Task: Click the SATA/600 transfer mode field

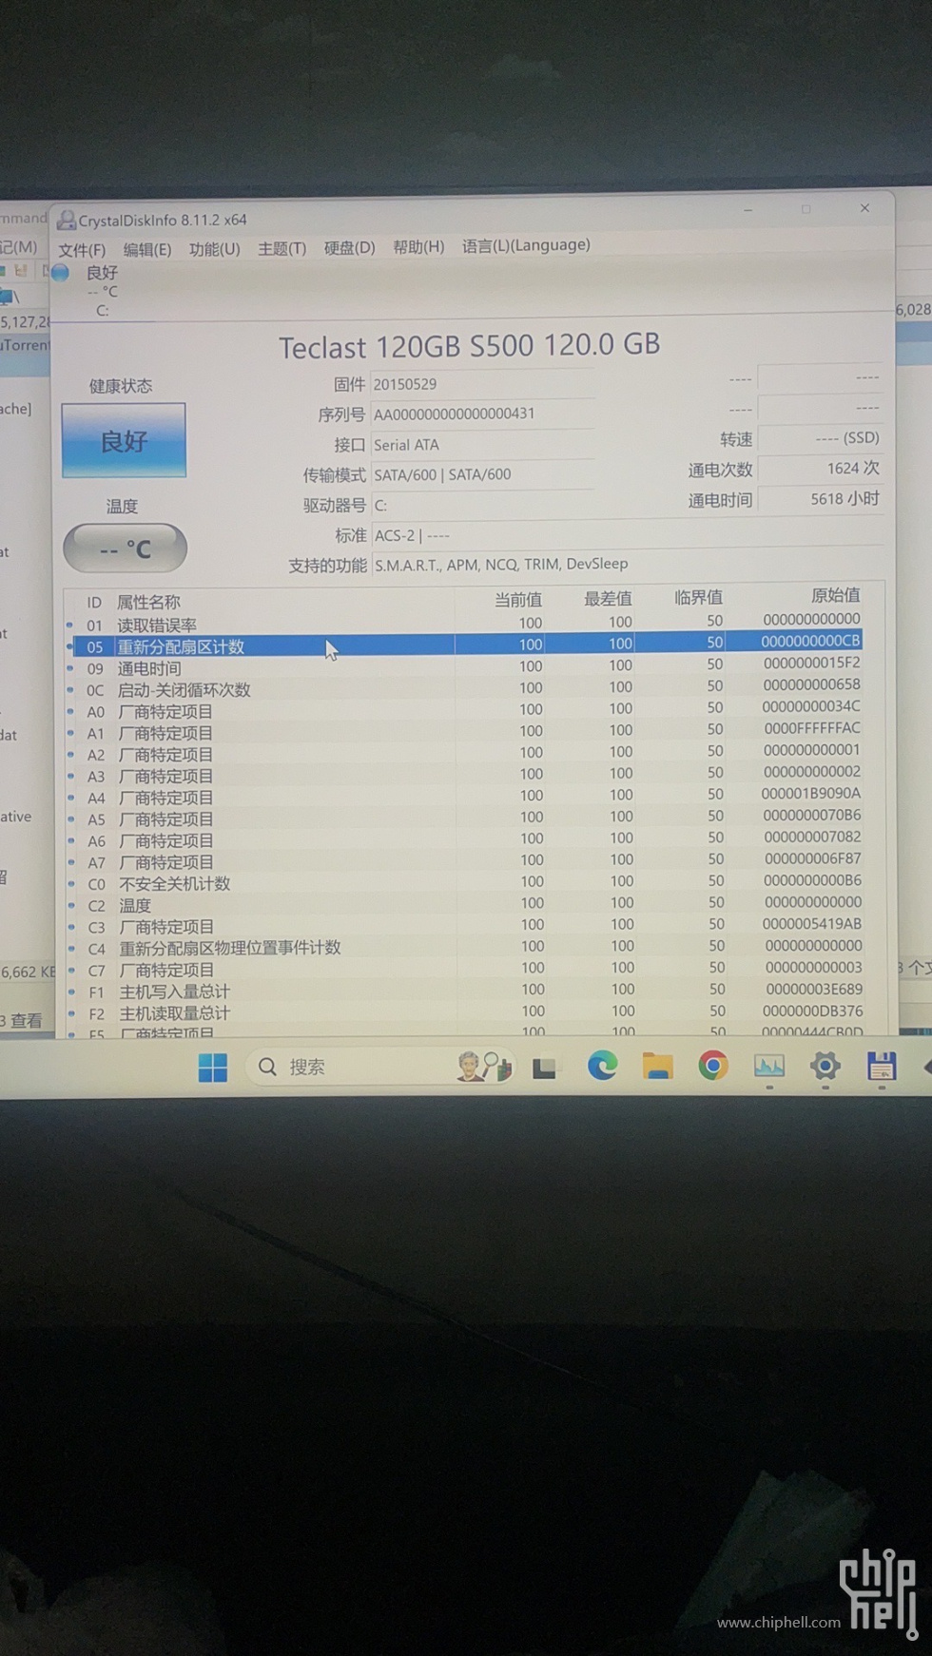Action: [x=482, y=474]
